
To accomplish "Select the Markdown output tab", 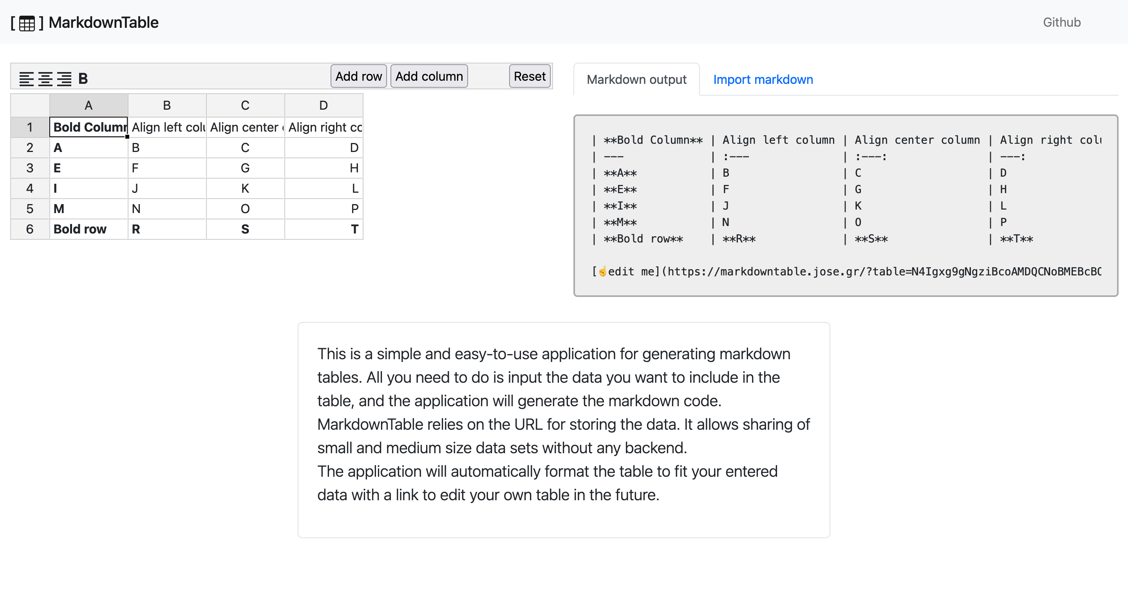I will pyautogui.click(x=636, y=80).
